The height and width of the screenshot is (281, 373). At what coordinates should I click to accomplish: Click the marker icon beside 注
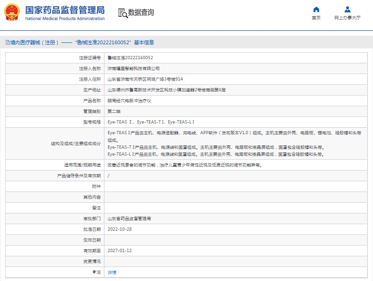(x=94, y=272)
